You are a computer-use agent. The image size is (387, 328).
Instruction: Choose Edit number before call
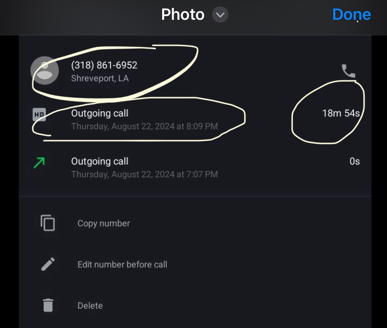(x=122, y=264)
